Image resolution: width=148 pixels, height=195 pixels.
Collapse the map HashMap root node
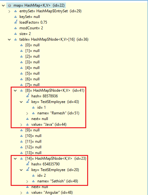point(3,6)
